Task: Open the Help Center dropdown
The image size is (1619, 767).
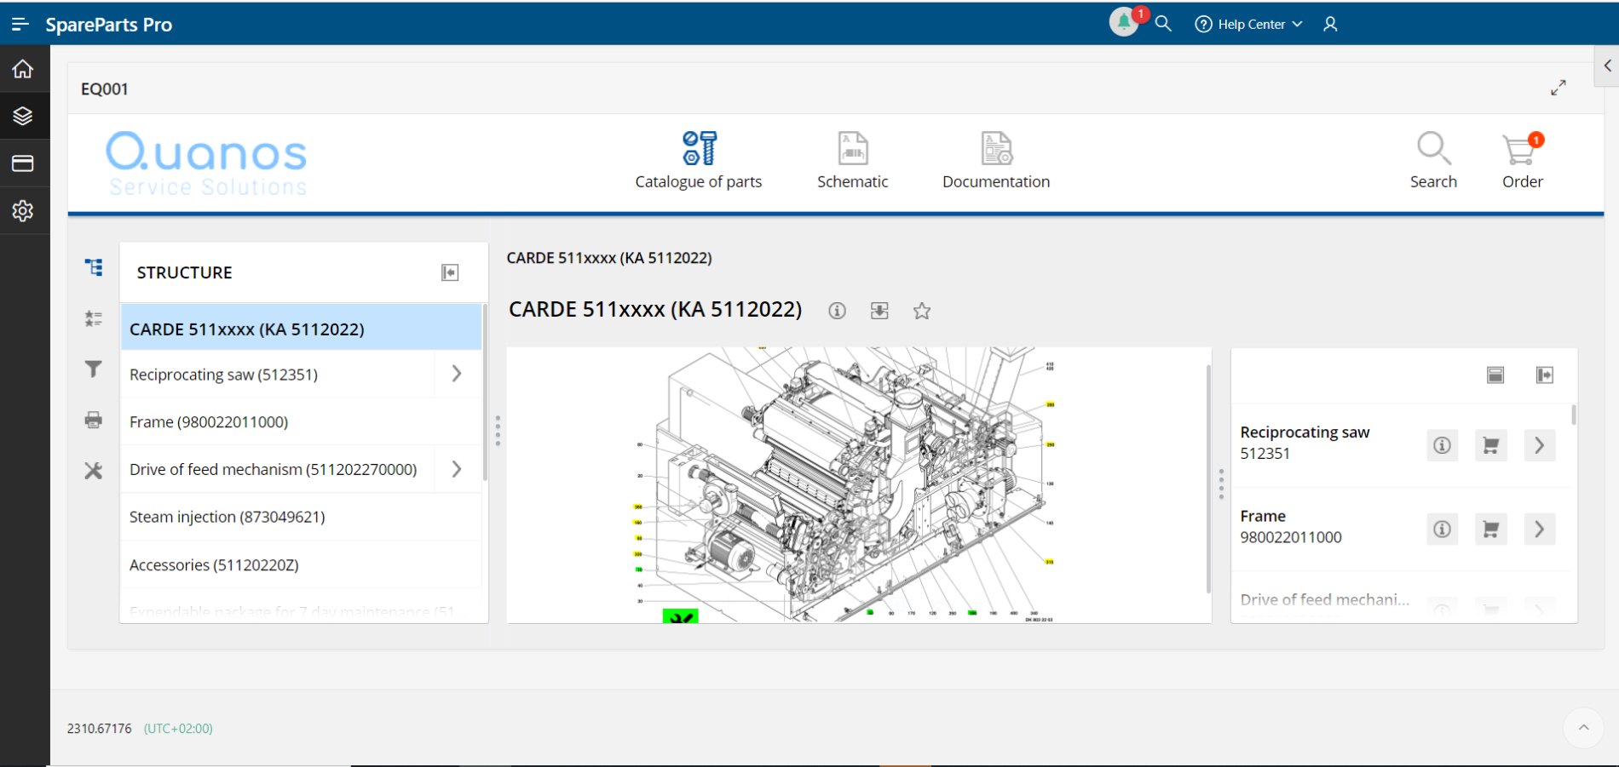Action: coord(1247,24)
